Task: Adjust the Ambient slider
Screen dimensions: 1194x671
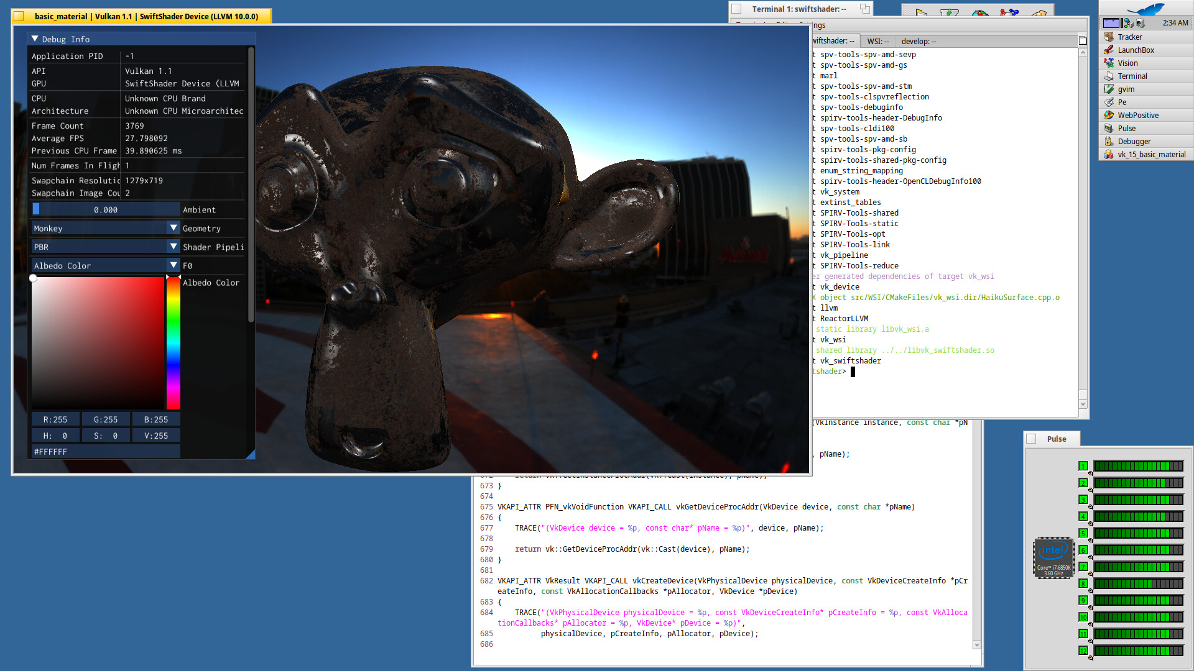Action: [106, 209]
